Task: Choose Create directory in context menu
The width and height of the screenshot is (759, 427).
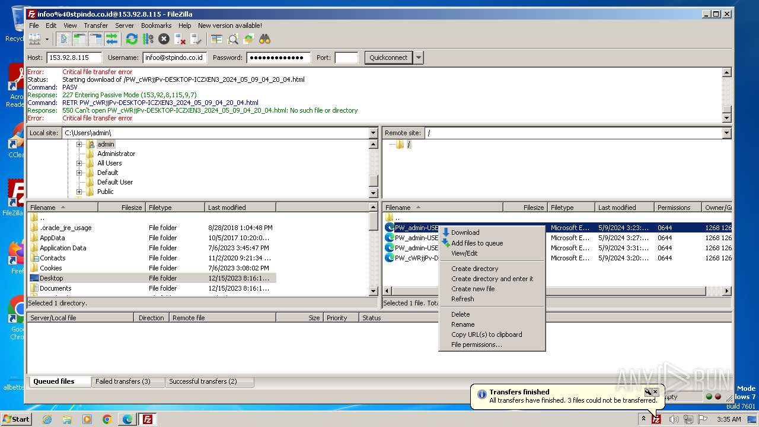Action: pyautogui.click(x=492, y=269)
